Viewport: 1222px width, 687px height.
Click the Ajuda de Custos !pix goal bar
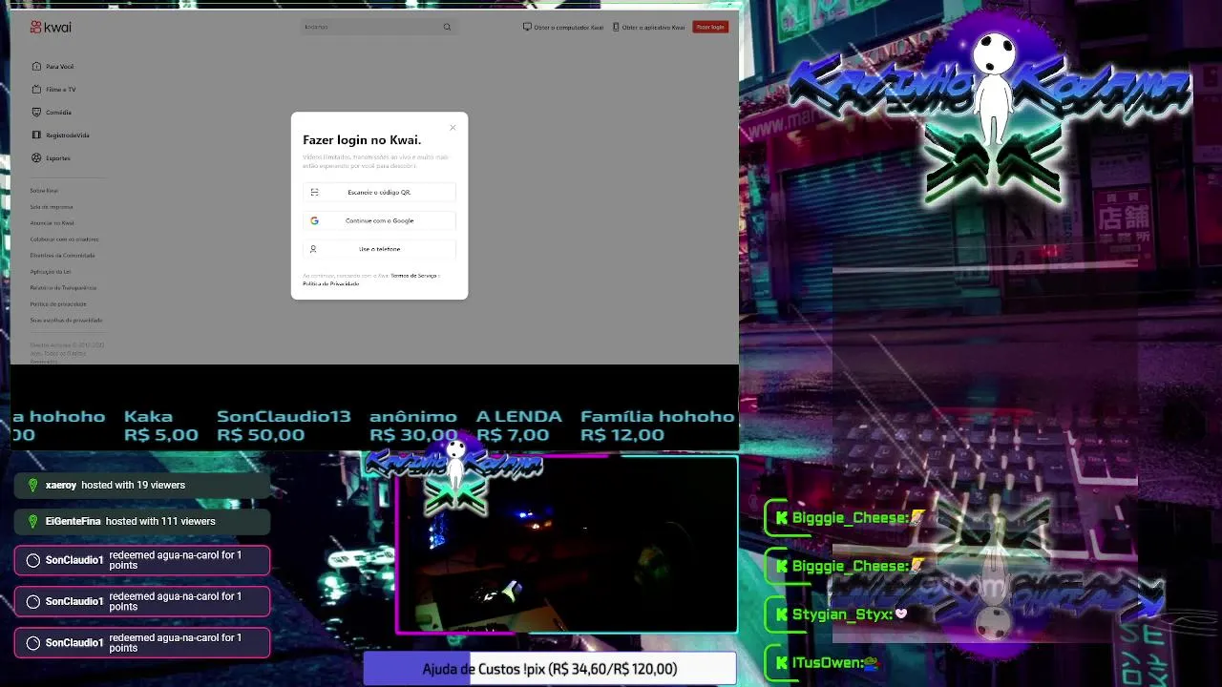pyautogui.click(x=550, y=669)
